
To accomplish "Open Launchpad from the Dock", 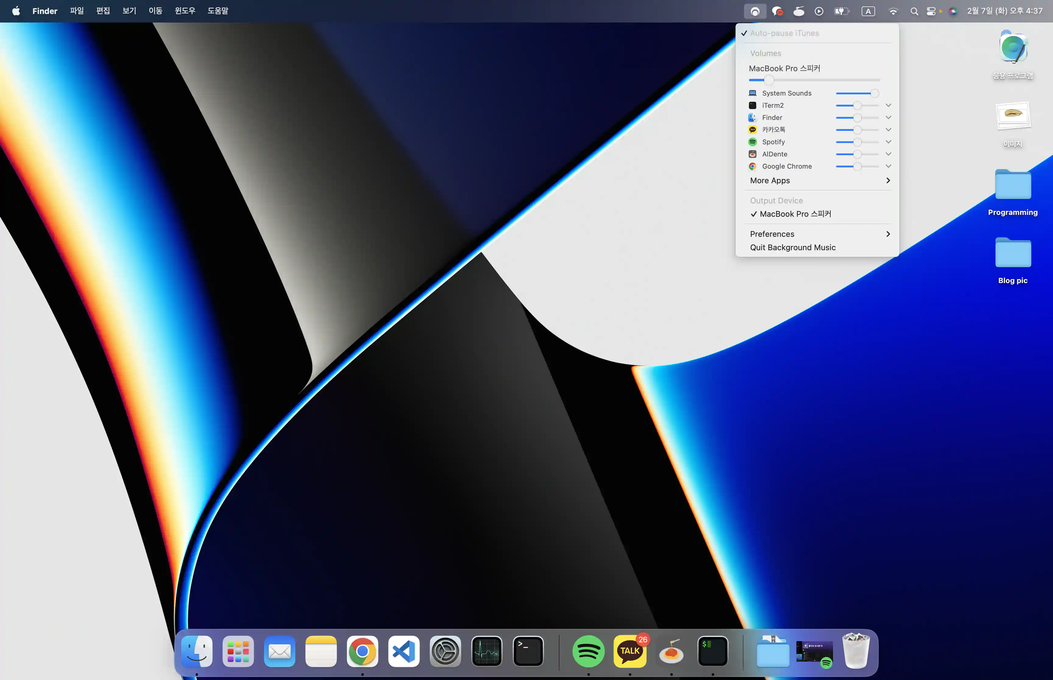I will coord(238,651).
